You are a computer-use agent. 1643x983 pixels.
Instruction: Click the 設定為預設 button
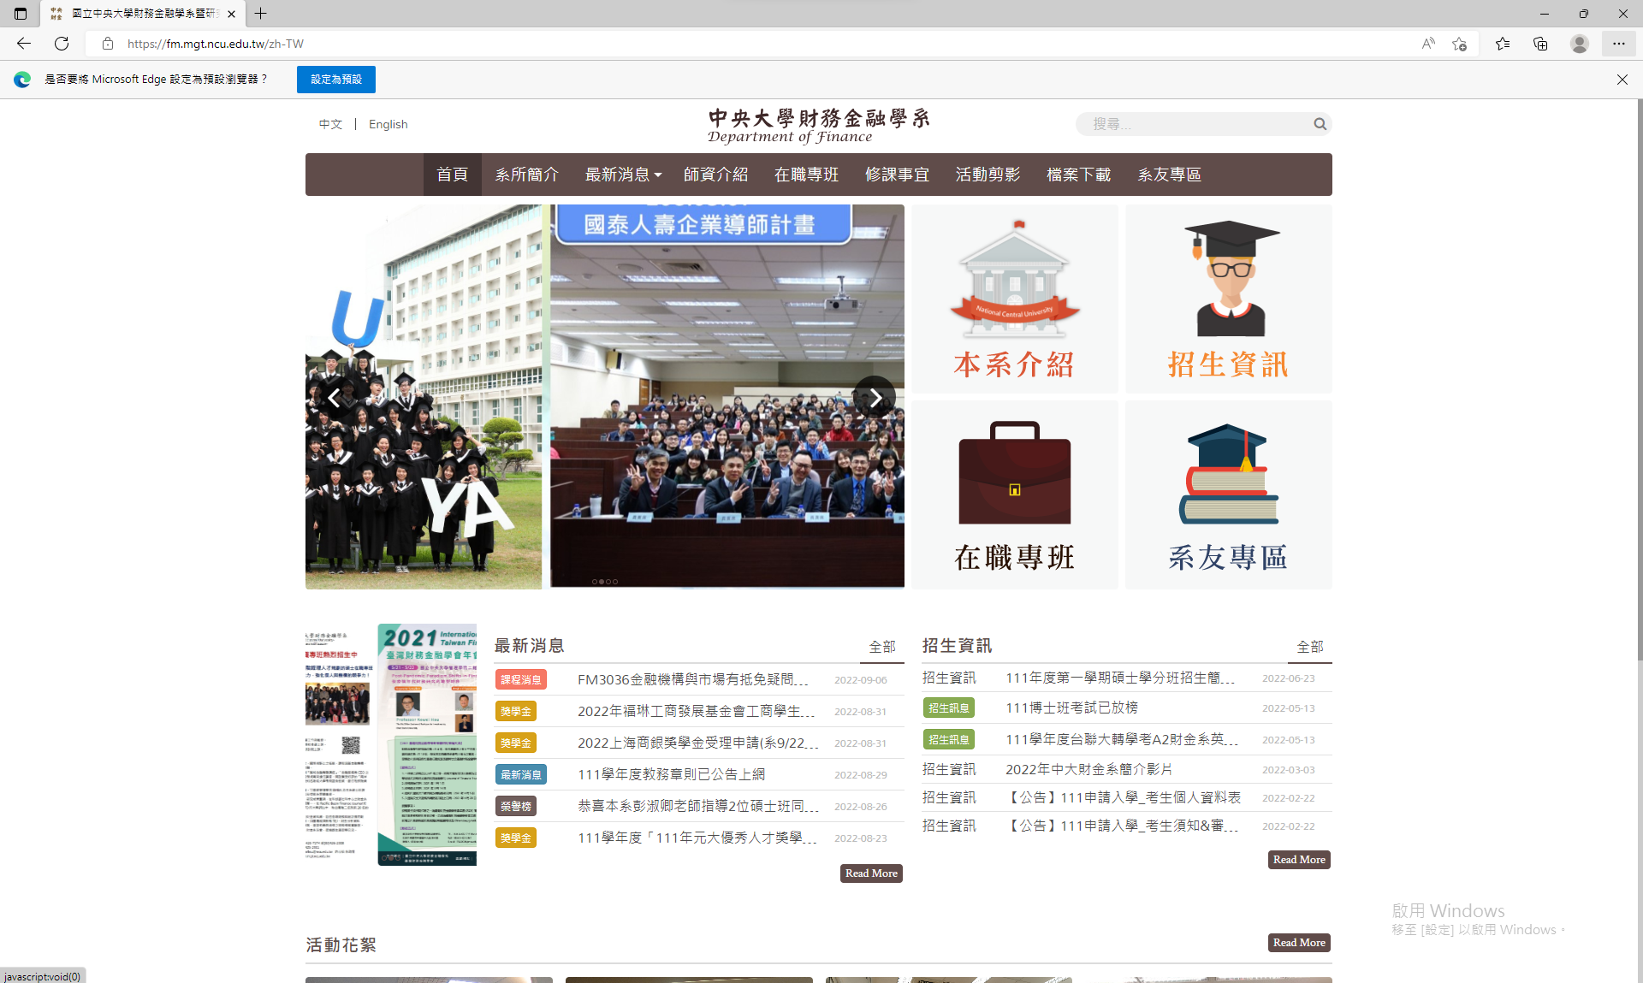click(336, 80)
